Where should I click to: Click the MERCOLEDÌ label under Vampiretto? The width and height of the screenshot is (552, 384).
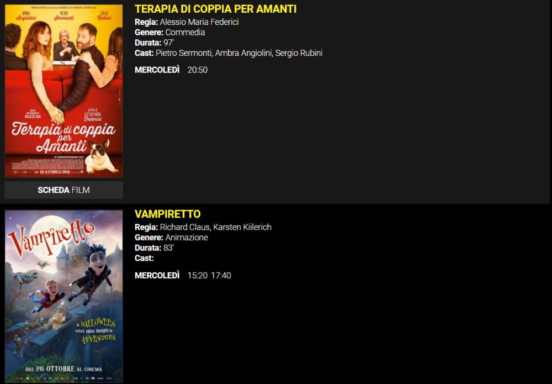(x=157, y=276)
